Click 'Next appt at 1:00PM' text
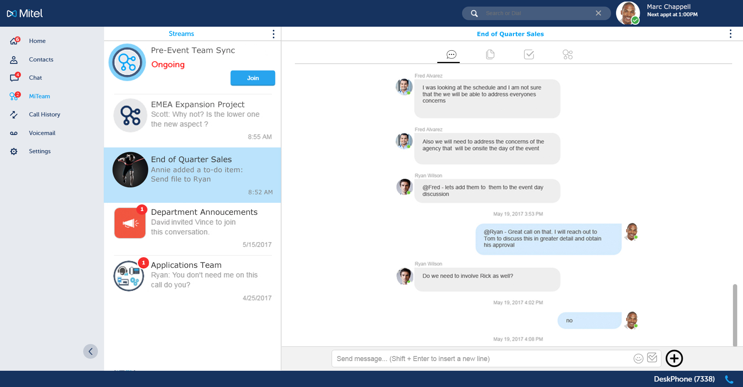Viewport: 743px width, 387px height. coord(672,15)
